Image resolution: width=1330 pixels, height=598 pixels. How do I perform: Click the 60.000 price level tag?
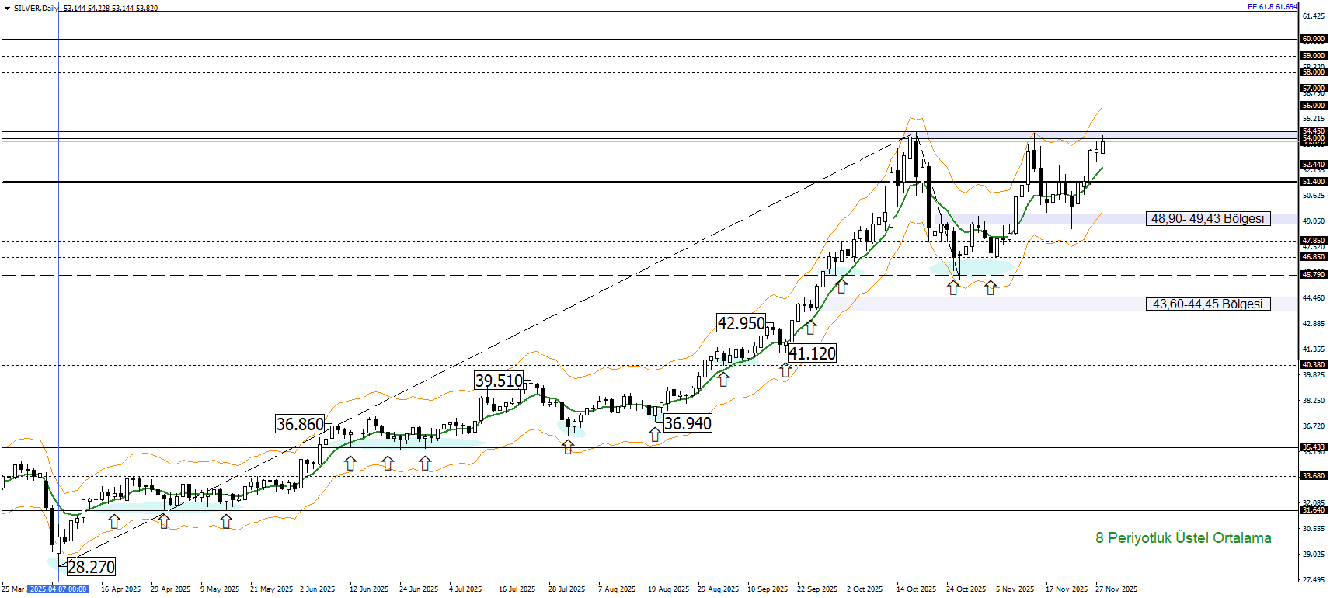tap(1313, 39)
